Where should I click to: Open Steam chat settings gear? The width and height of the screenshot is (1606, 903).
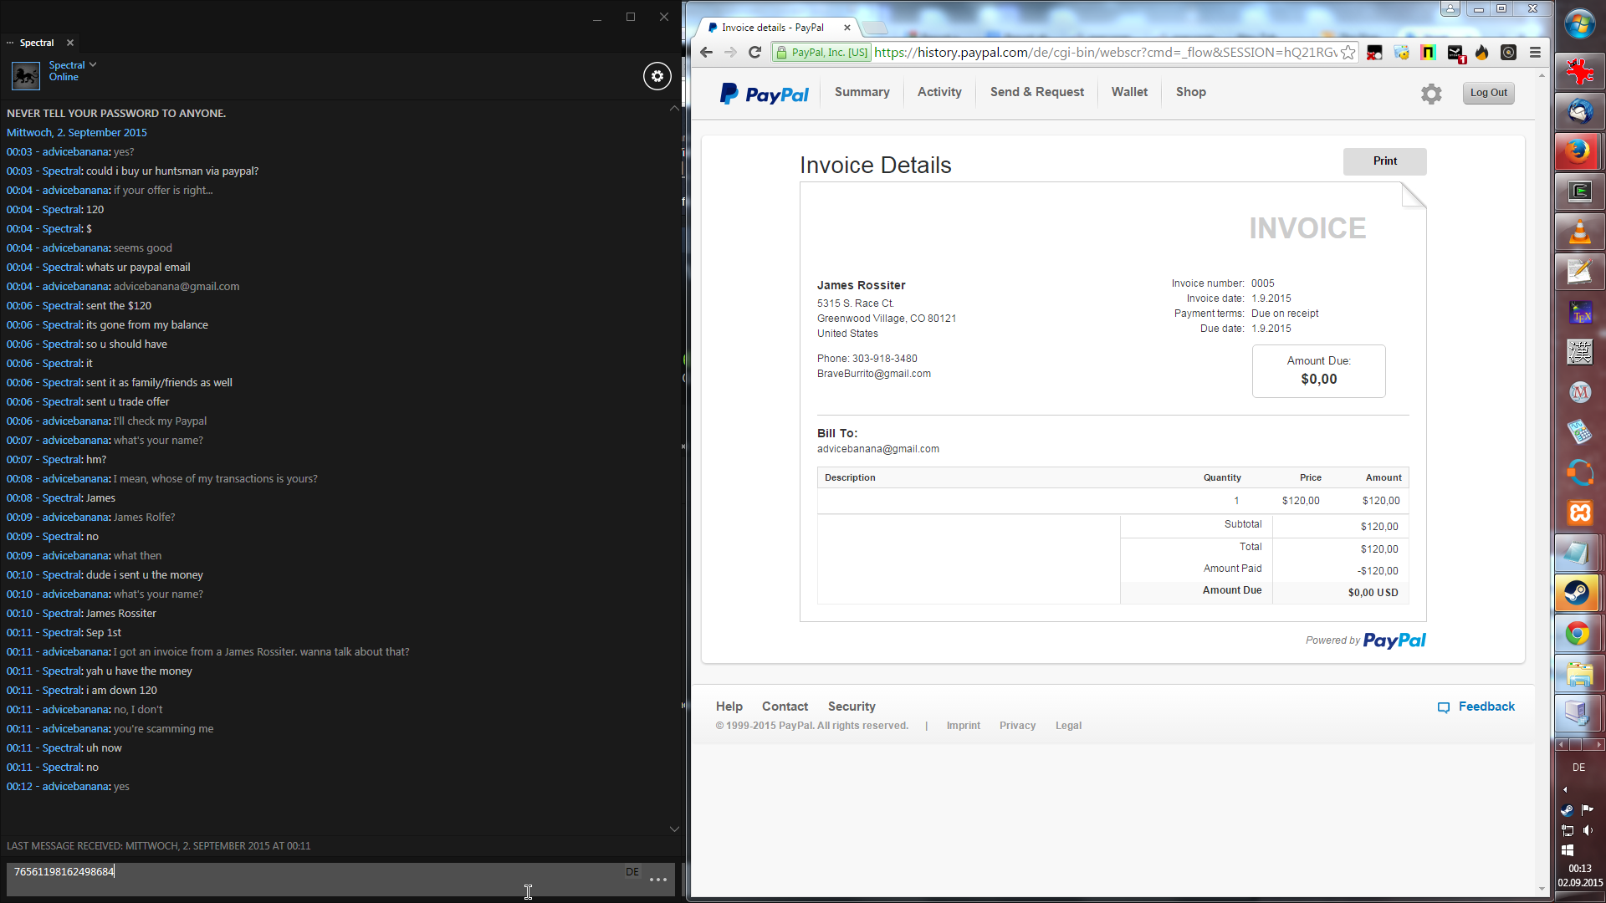[657, 76]
